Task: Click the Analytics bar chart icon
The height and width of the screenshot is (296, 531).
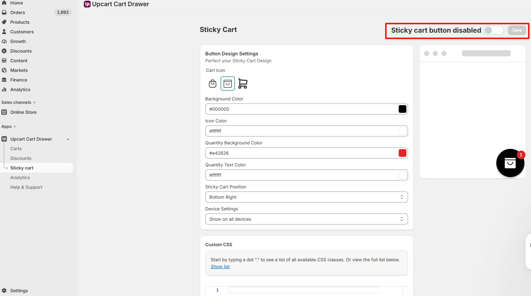Action: [x=4, y=89]
